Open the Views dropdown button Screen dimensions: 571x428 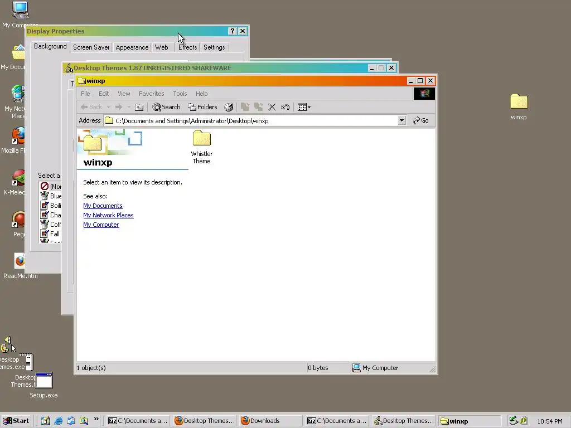pos(304,107)
